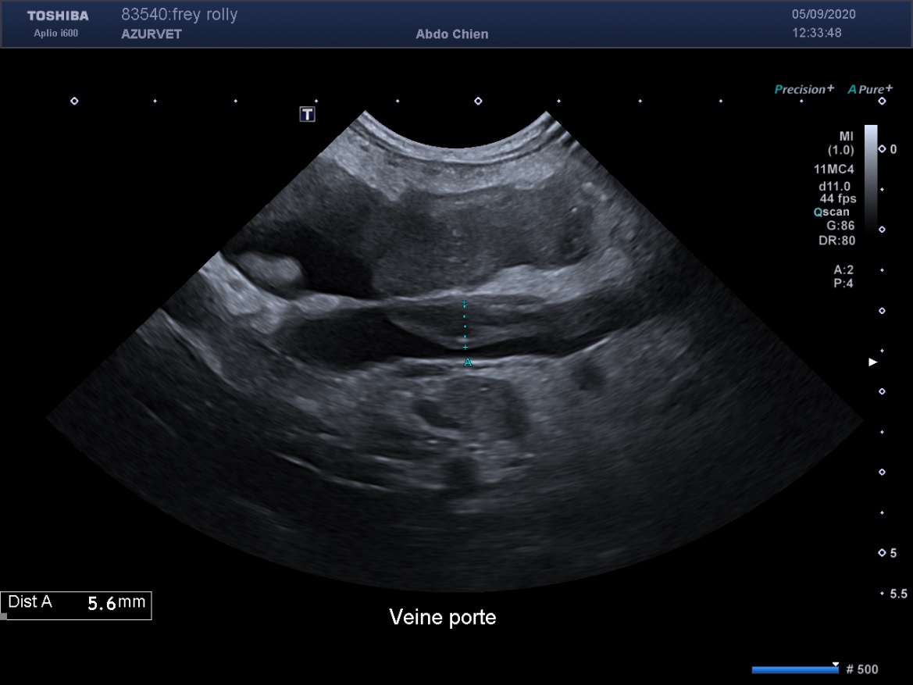The width and height of the screenshot is (913, 685).
Task: Select the upper caliper cross of measurement A
Action: (x=464, y=302)
